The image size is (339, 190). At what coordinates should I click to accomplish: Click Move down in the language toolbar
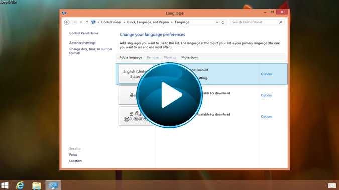[190, 57]
